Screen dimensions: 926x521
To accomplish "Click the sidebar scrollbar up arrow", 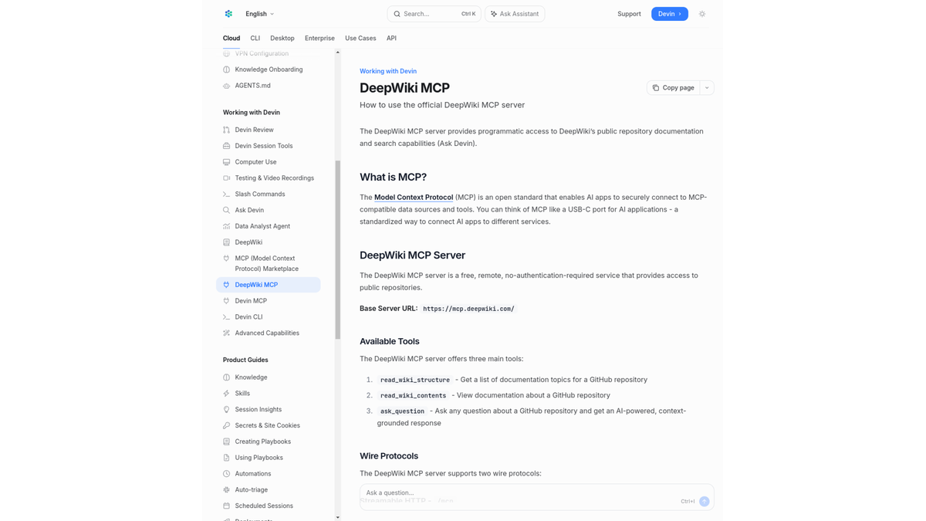I will 337,52.
